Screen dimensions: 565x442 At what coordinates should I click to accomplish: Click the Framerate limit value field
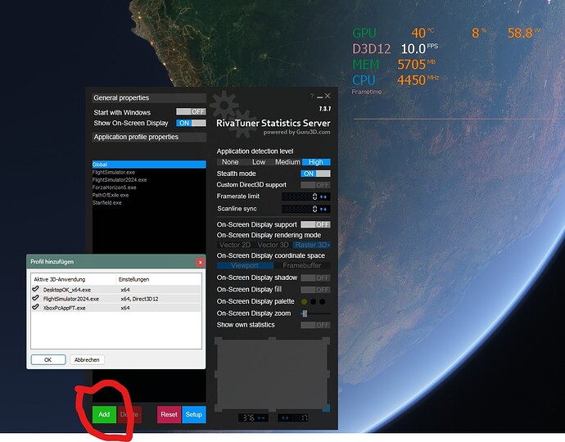click(x=299, y=196)
